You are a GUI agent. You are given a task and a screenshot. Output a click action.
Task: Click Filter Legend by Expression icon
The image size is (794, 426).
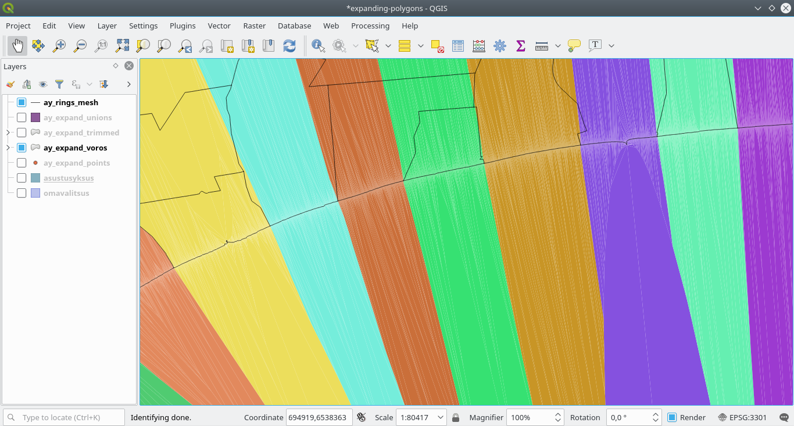(76, 84)
